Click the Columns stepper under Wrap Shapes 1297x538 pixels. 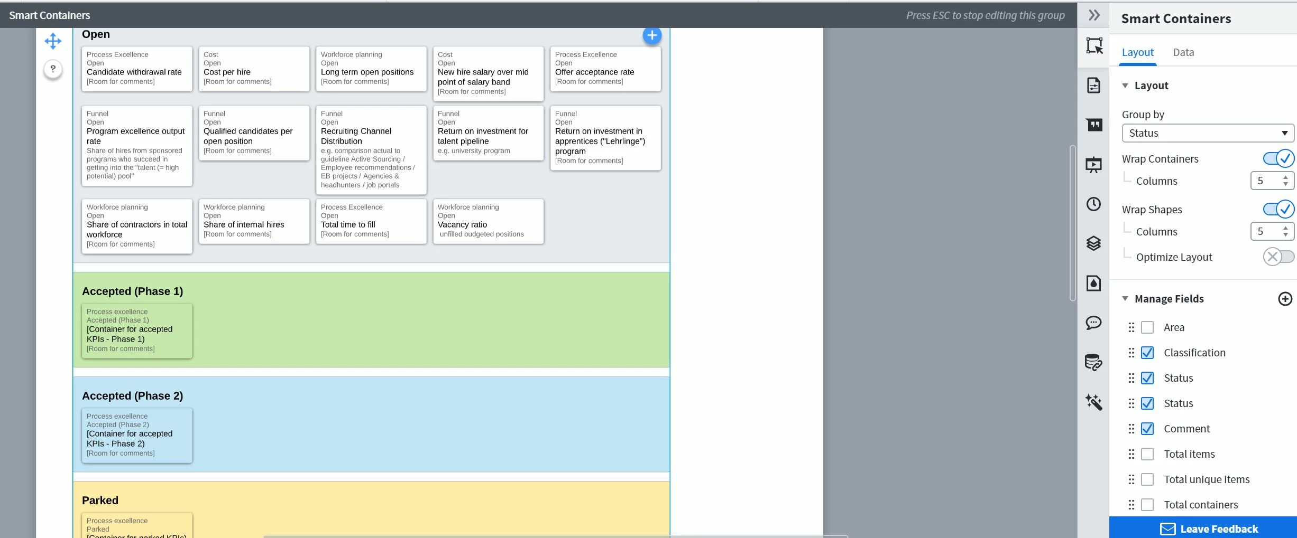(x=1272, y=231)
